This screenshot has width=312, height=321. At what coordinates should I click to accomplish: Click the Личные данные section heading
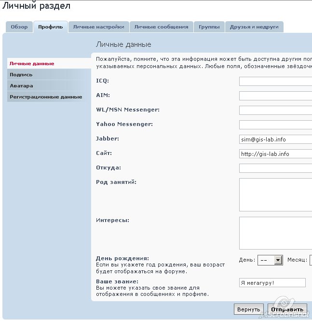coord(123,44)
